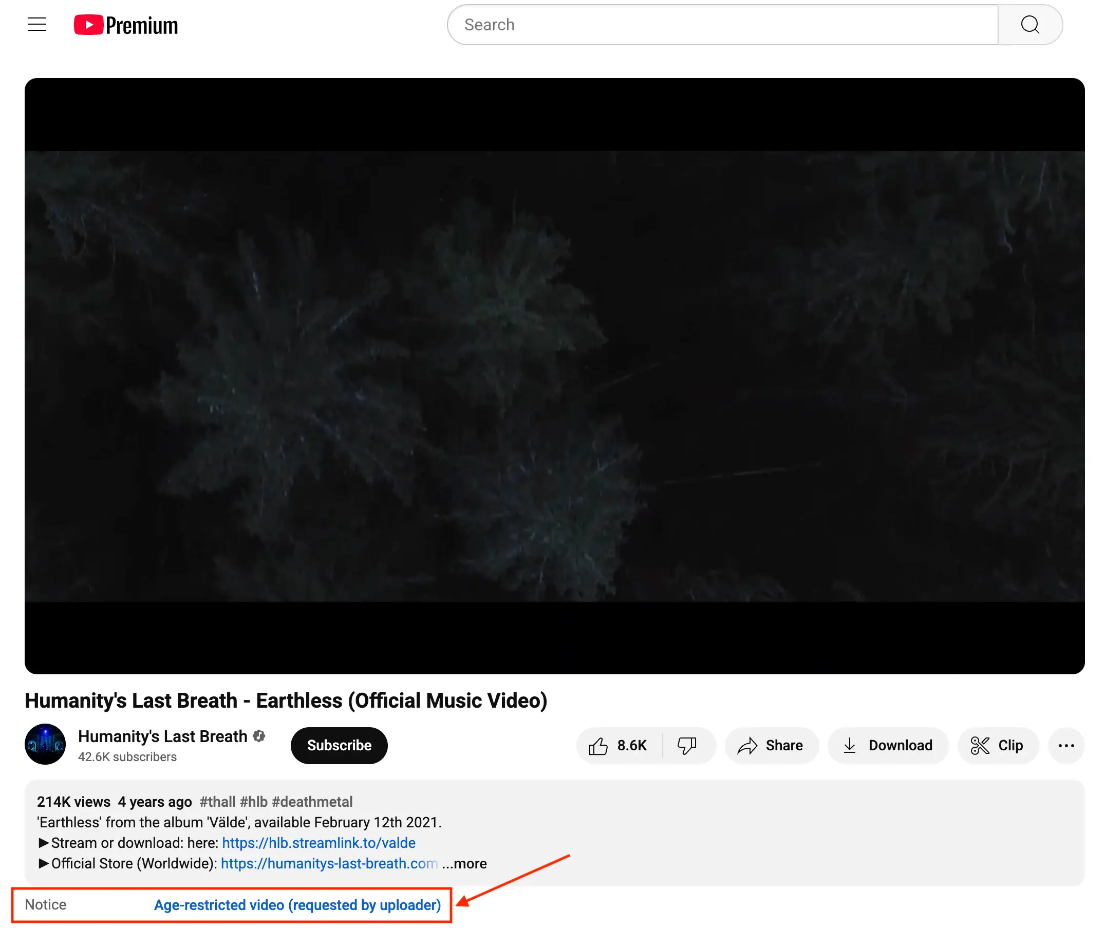Click the search magnifier button
1105x947 pixels.
coord(1030,25)
